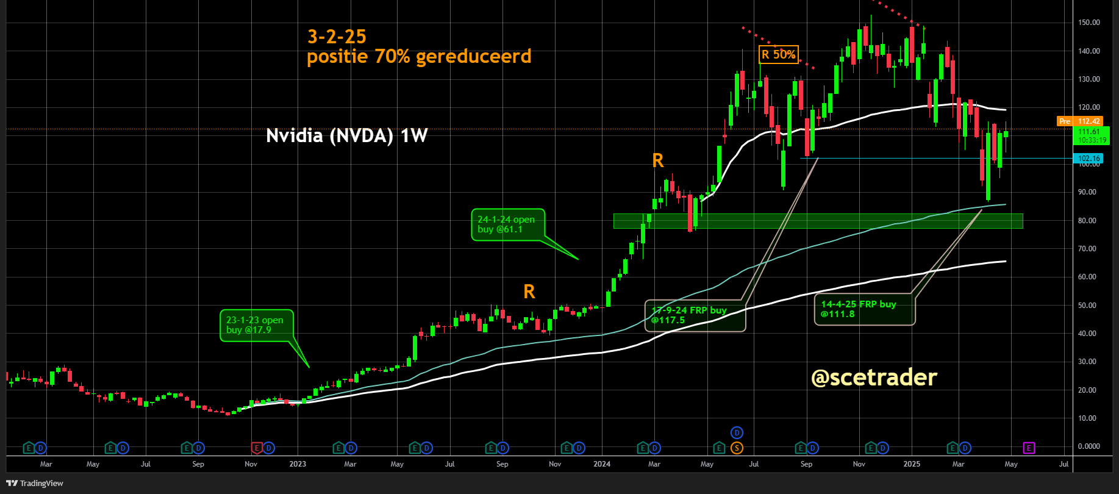Open the dividend marker just before the first Mar label

(40, 448)
